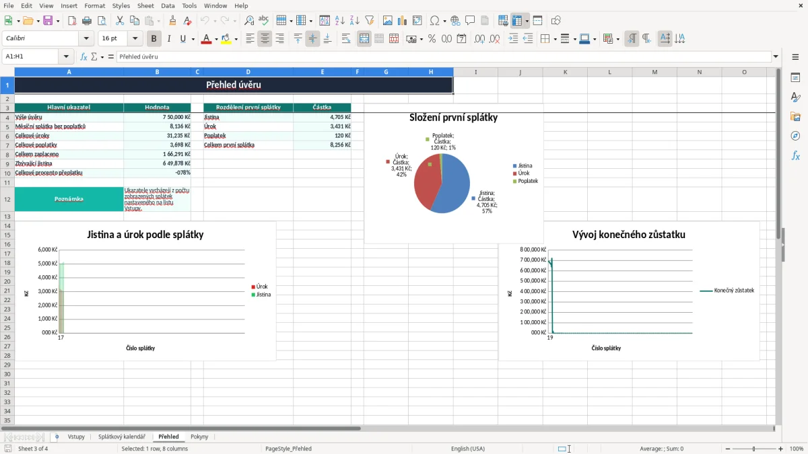808x454 pixels.
Task: Expand the formula bar
Action: point(776,57)
